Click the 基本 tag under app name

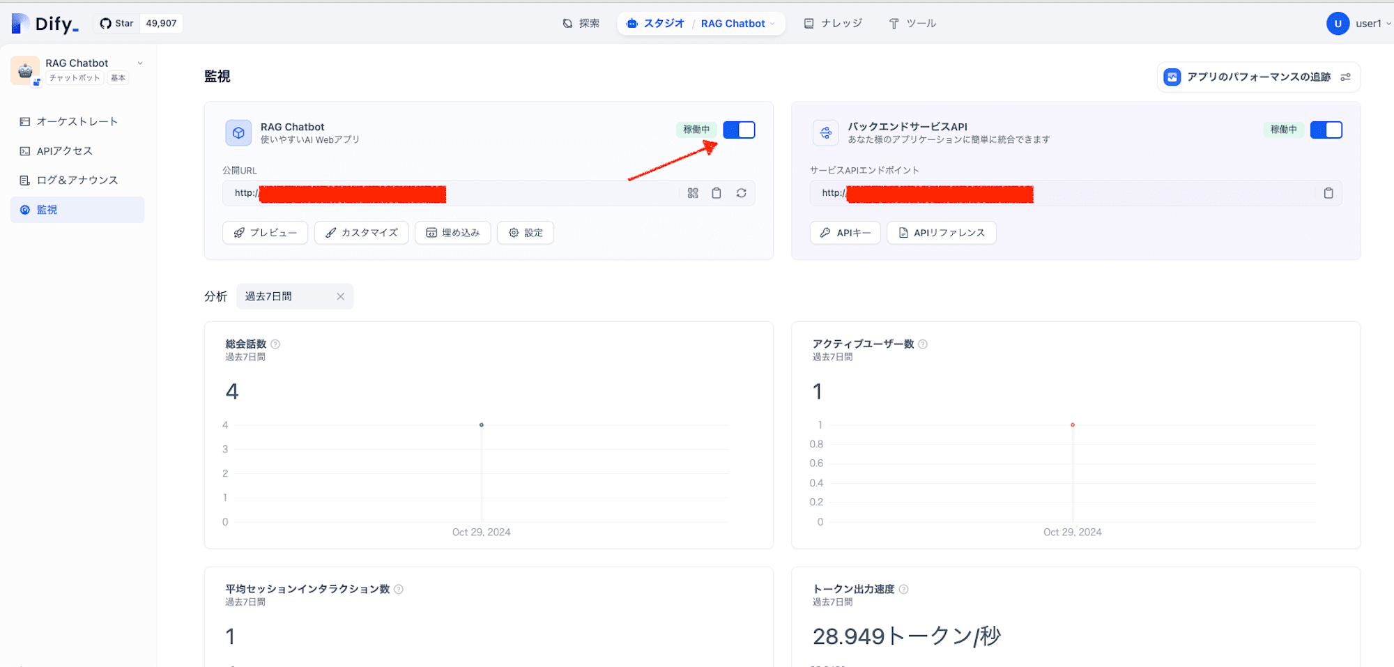(x=118, y=78)
